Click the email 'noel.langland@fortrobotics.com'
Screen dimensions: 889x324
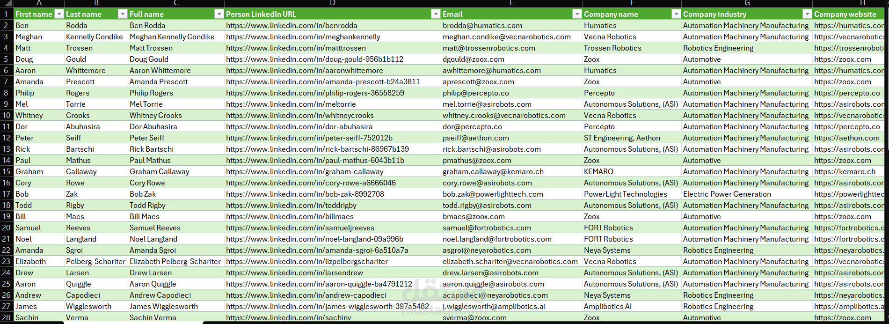(511, 239)
